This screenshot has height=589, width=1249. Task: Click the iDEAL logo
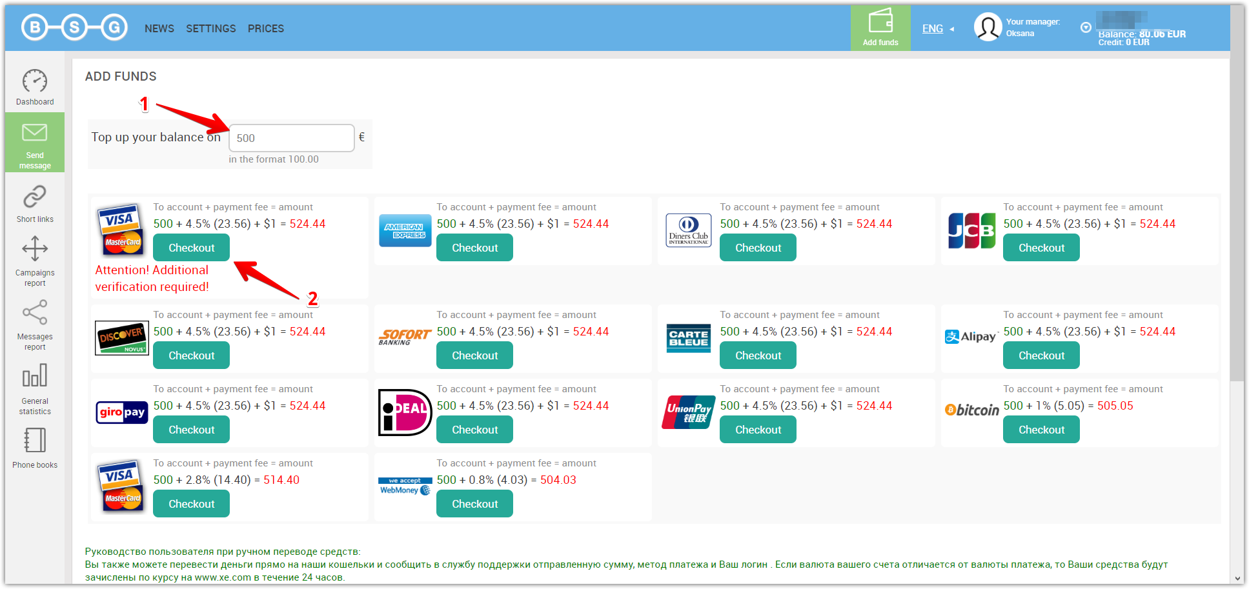tap(405, 412)
